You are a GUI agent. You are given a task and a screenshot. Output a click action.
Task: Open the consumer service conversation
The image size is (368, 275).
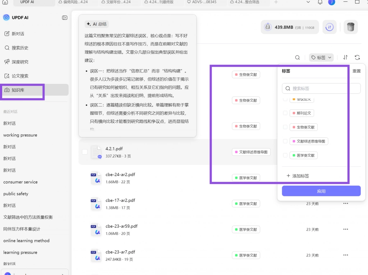pos(20,182)
